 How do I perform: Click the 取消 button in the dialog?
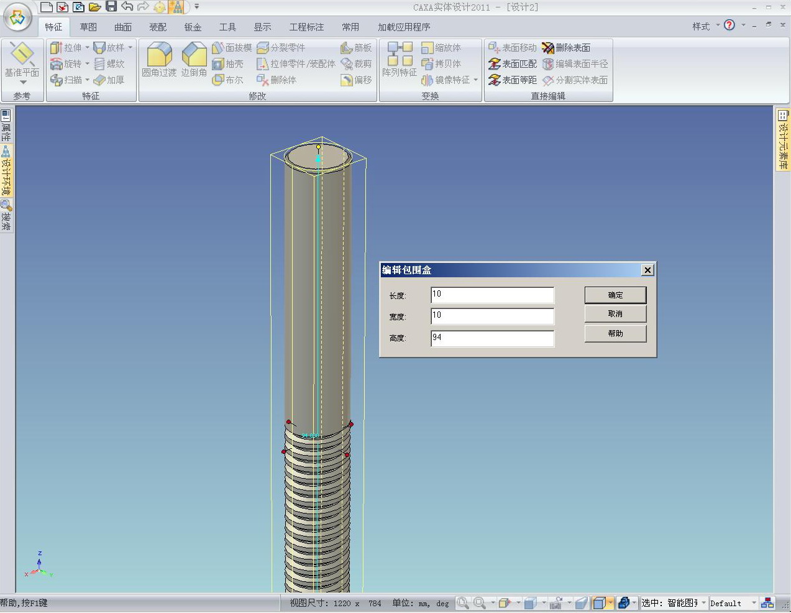click(615, 314)
